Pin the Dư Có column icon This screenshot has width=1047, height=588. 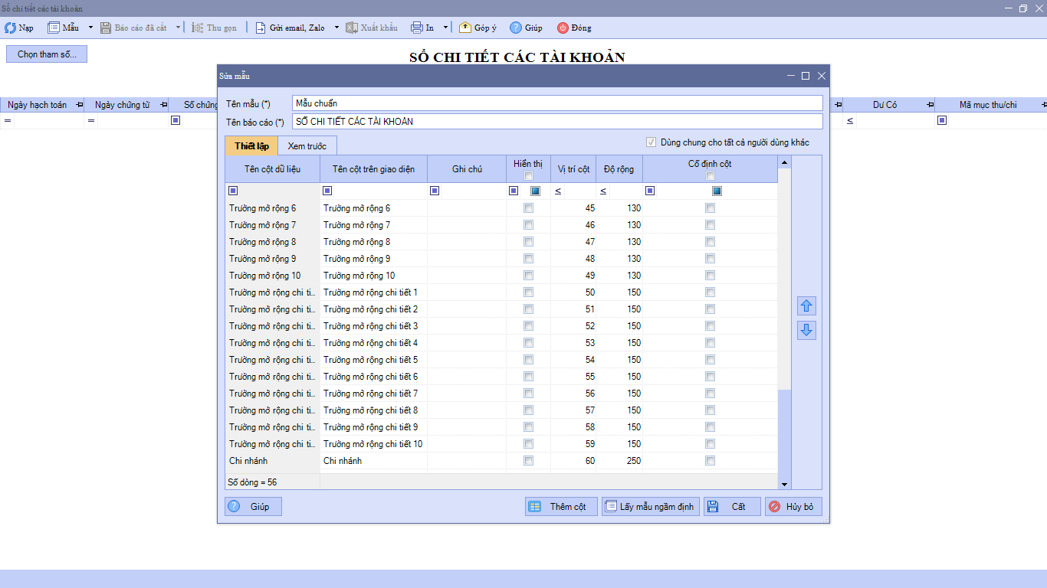(930, 105)
